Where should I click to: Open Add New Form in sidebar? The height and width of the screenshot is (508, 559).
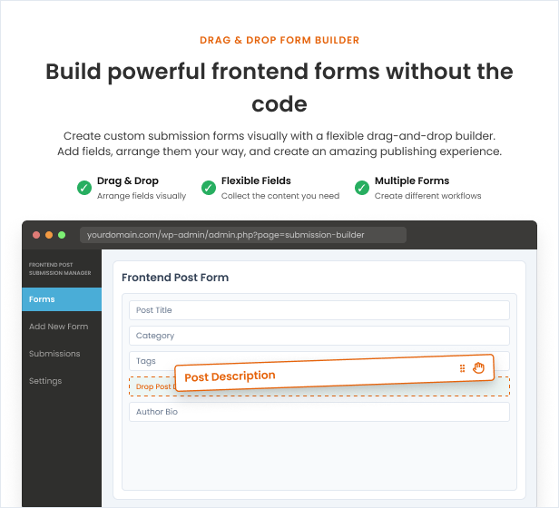(58, 327)
